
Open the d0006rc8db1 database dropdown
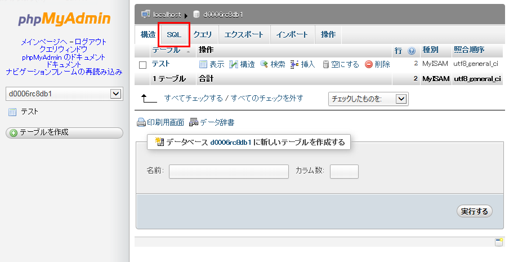[x=64, y=94]
